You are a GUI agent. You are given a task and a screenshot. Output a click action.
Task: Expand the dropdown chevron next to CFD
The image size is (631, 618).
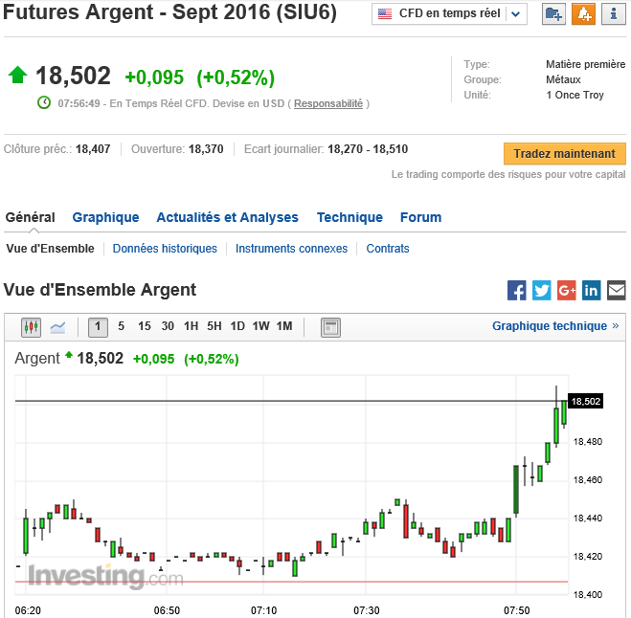pos(515,14)
